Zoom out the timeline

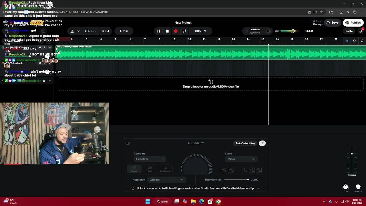coord(355,41)
